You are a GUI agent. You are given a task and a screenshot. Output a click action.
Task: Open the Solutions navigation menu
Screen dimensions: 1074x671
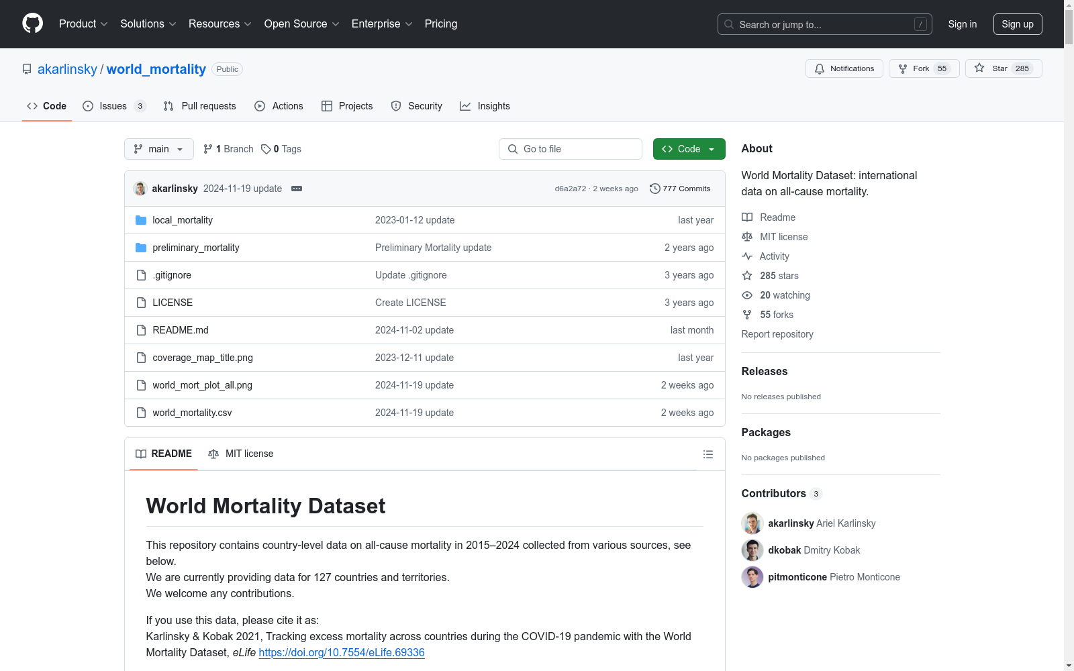click(x=148, y=24)
